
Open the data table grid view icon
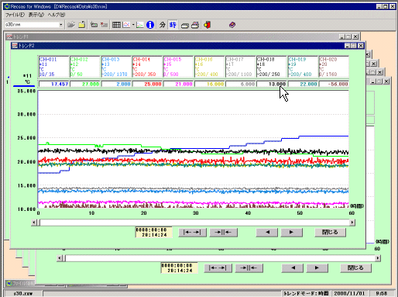coord(116,25)
